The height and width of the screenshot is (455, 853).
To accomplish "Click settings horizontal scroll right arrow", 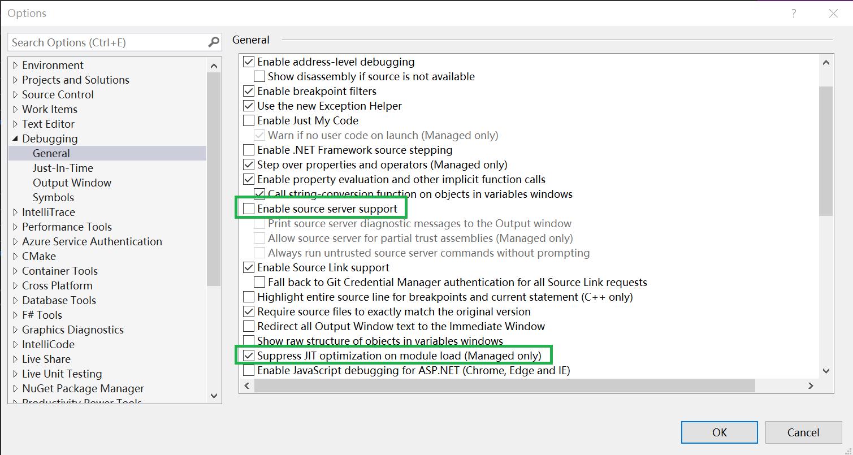I will click(811, 385).
